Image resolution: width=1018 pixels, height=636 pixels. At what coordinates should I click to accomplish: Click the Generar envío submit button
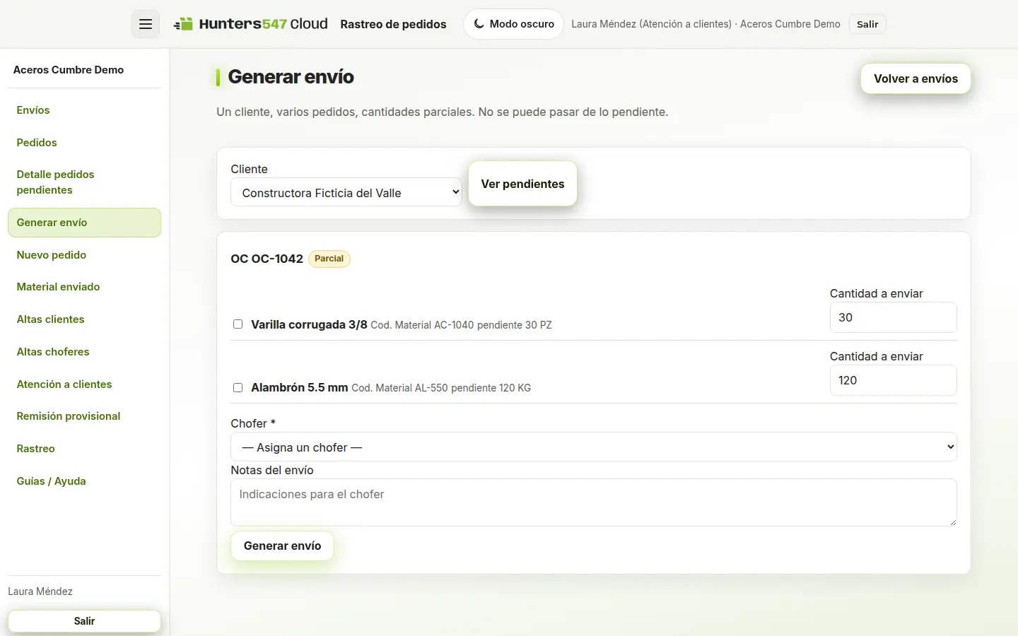(282, 546)
